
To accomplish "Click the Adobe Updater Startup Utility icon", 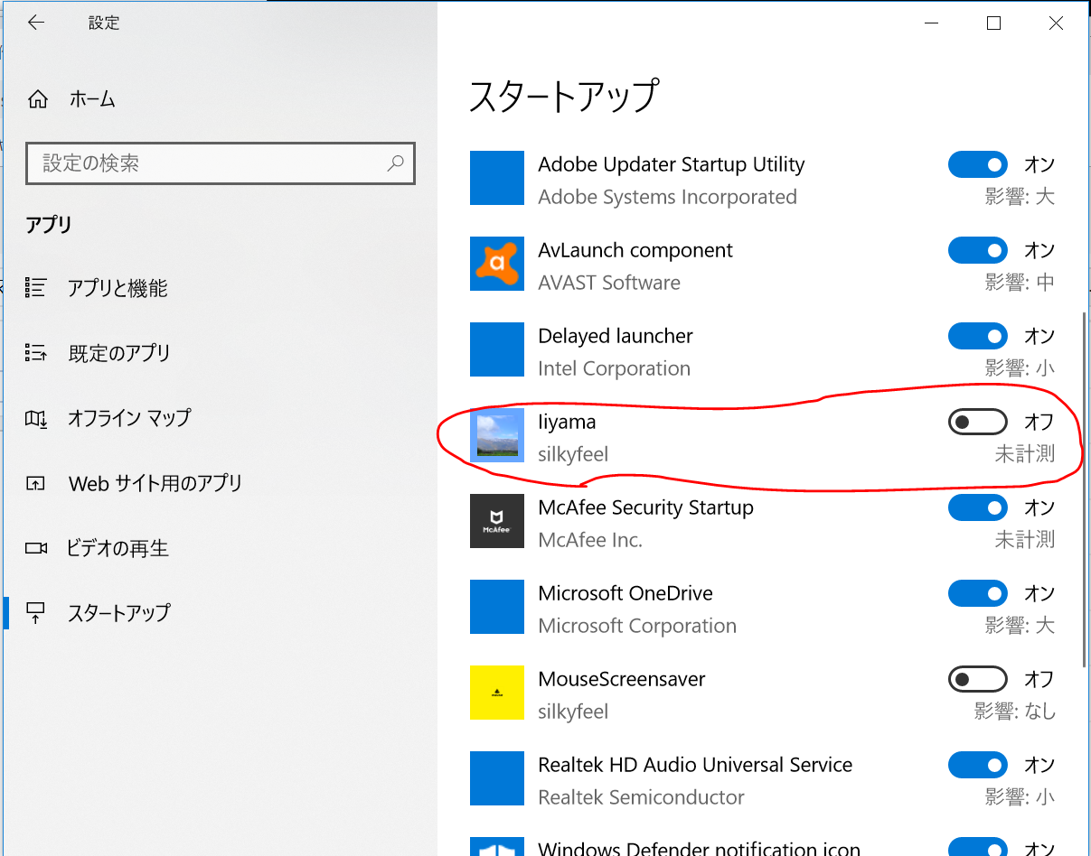I will 497,178.
